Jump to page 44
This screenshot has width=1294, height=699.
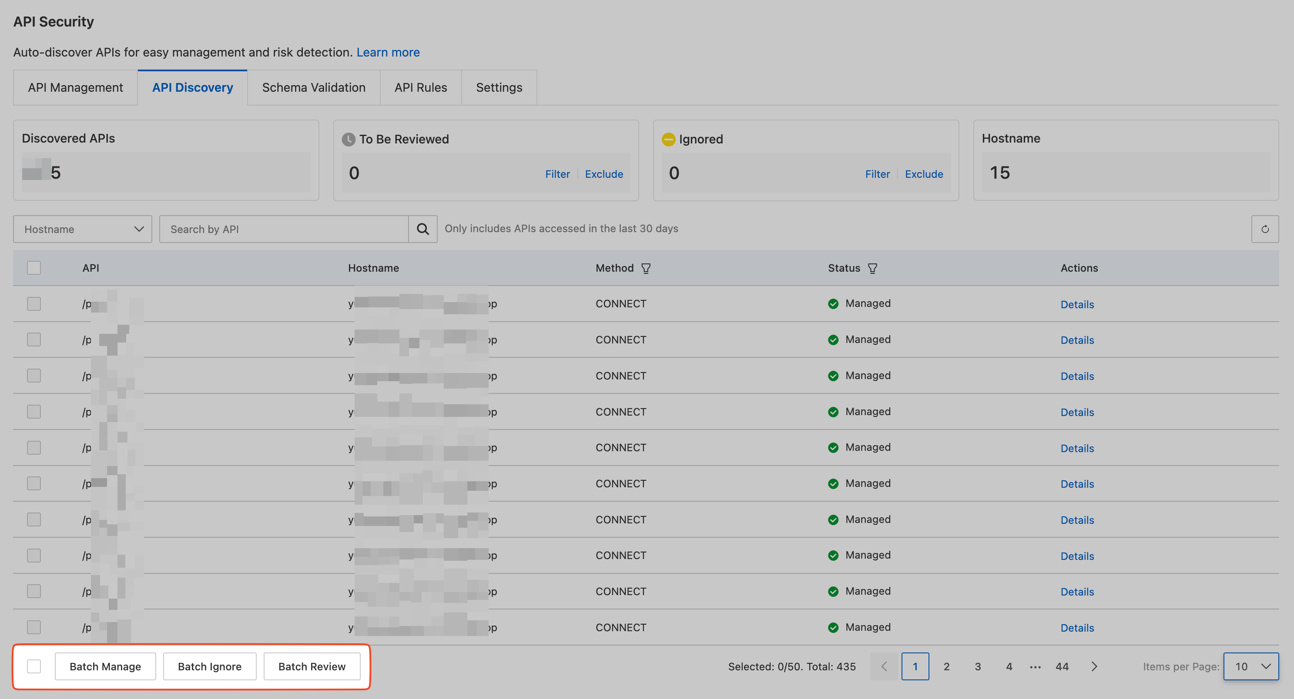1062,666
